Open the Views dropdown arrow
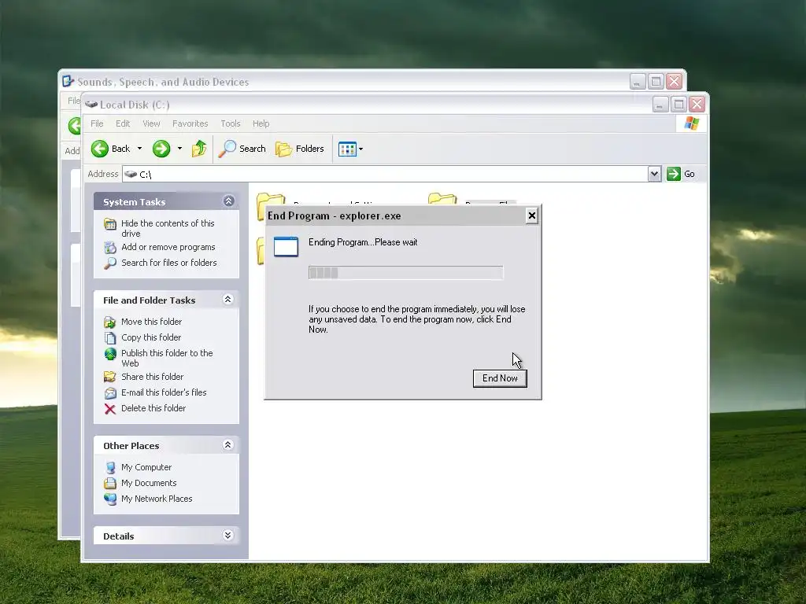Viewport: 806px width, 604px height. click(360, 149)
